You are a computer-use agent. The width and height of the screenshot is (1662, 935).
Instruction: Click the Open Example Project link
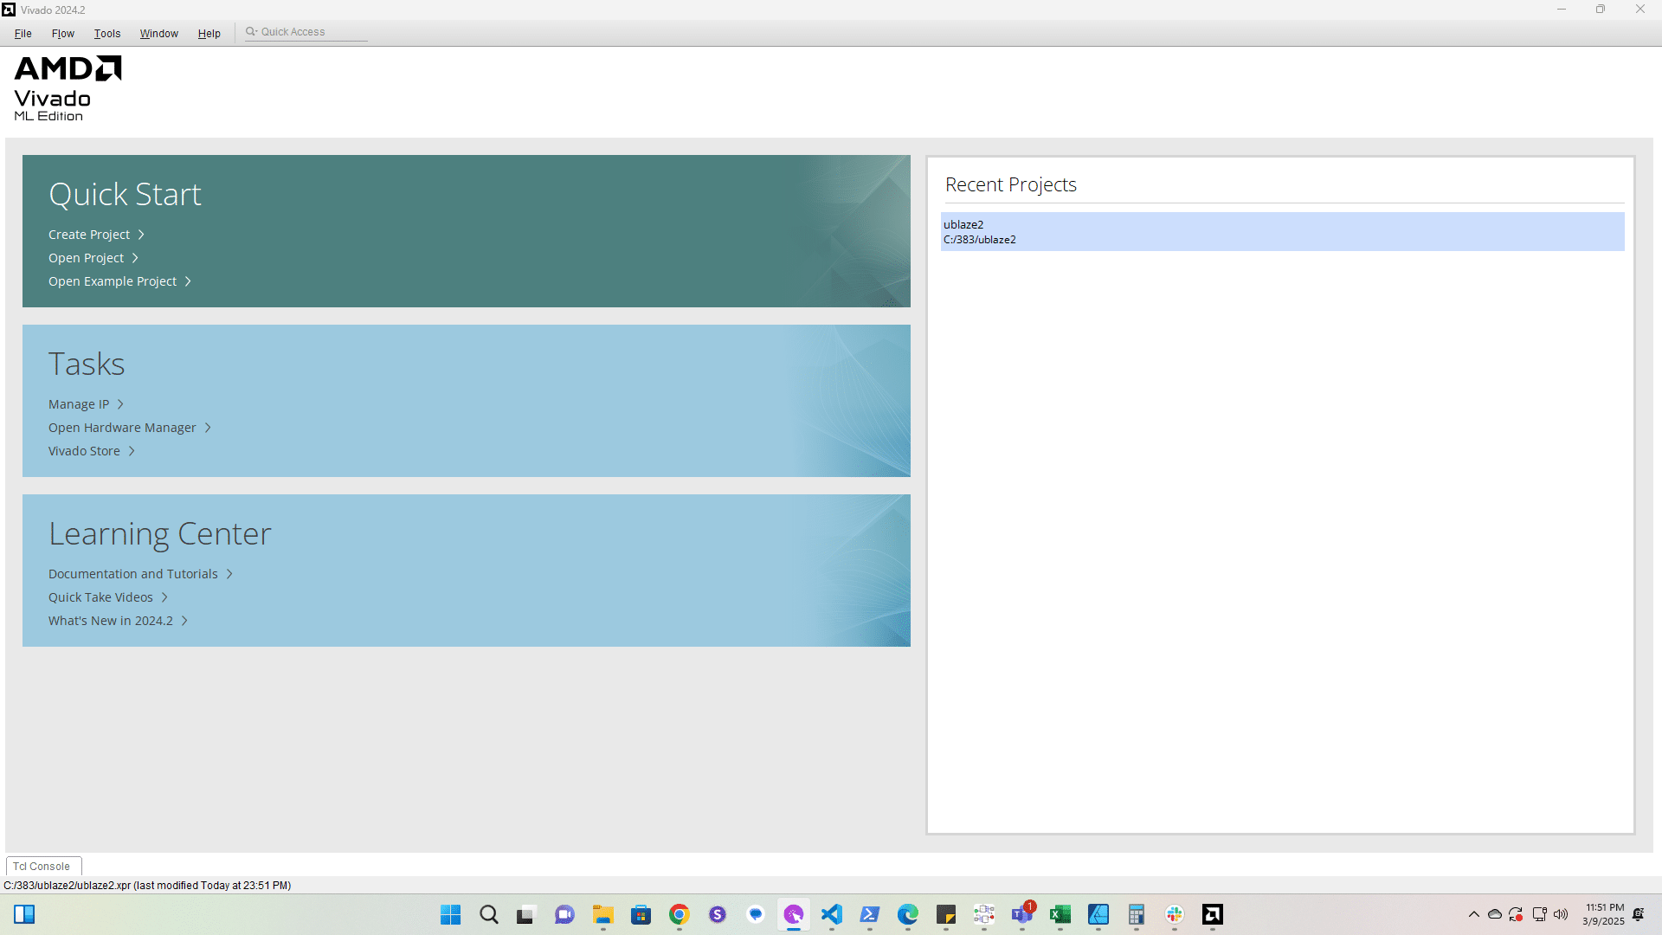click(113, 281)
